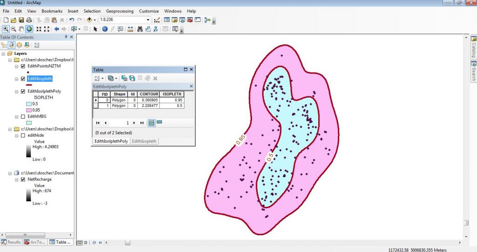Go back to previous extent arrow
The image size is (477, 252).
coord(56,29)
